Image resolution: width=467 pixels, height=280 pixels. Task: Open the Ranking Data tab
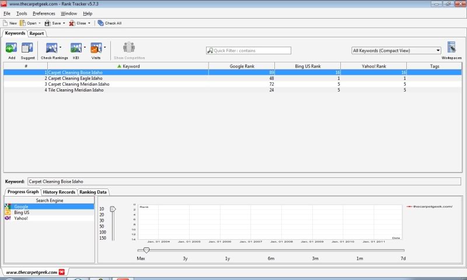(x=93, y=192)
